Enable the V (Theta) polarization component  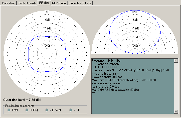(x=47, y=110)
